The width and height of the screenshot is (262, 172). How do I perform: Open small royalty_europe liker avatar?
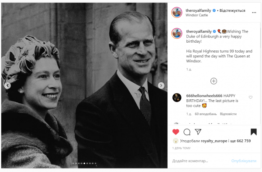[x=176, y=141]
